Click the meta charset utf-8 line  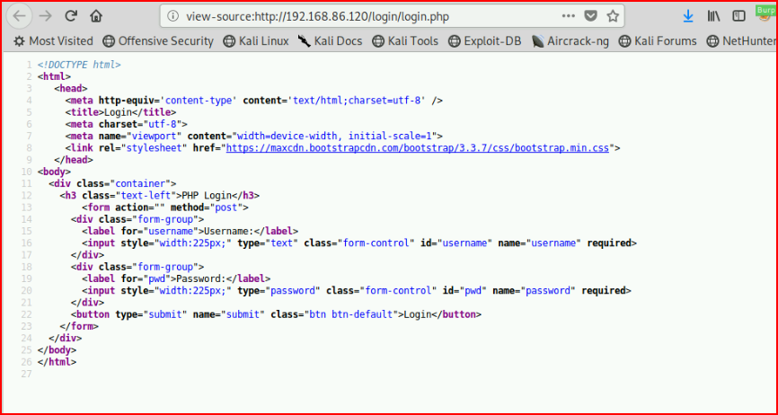click(126, 124)
